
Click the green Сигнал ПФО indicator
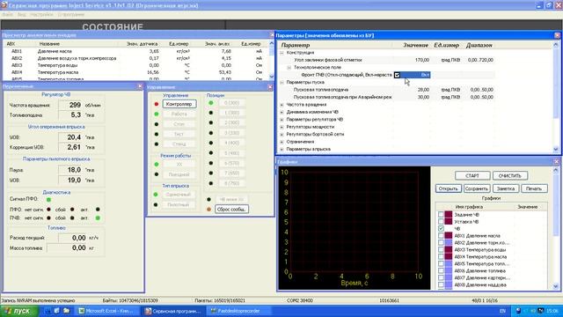[48, 200]
